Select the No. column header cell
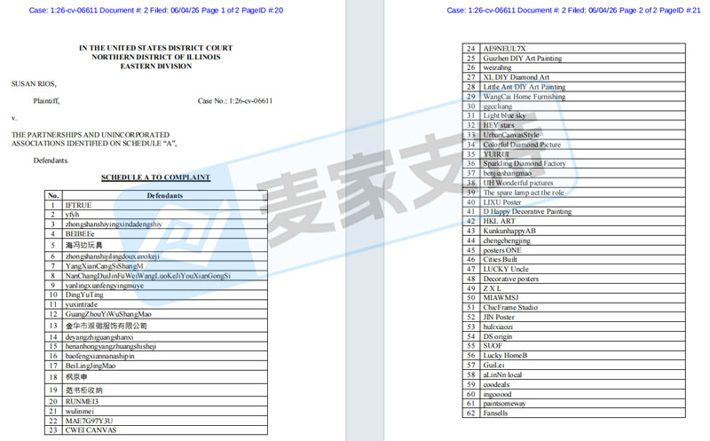Image resolution: width=710 pixels, height=441 pixels. coord(53,195)
